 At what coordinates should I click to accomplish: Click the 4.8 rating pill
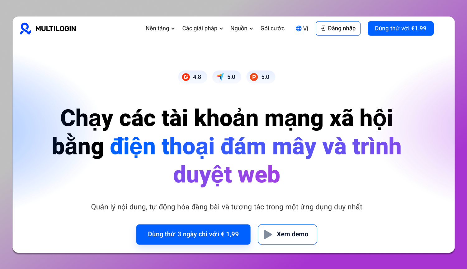point(192,77)
